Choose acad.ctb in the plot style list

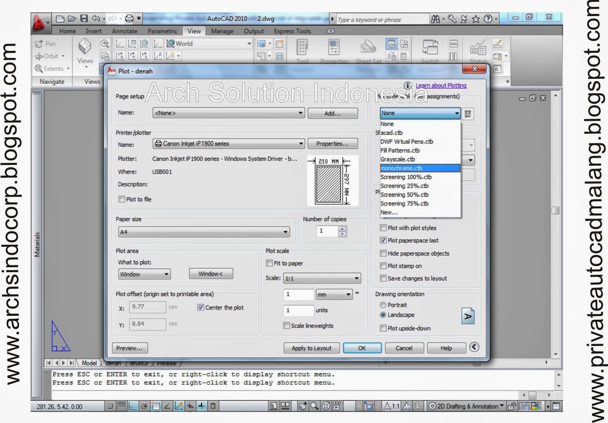420,133
